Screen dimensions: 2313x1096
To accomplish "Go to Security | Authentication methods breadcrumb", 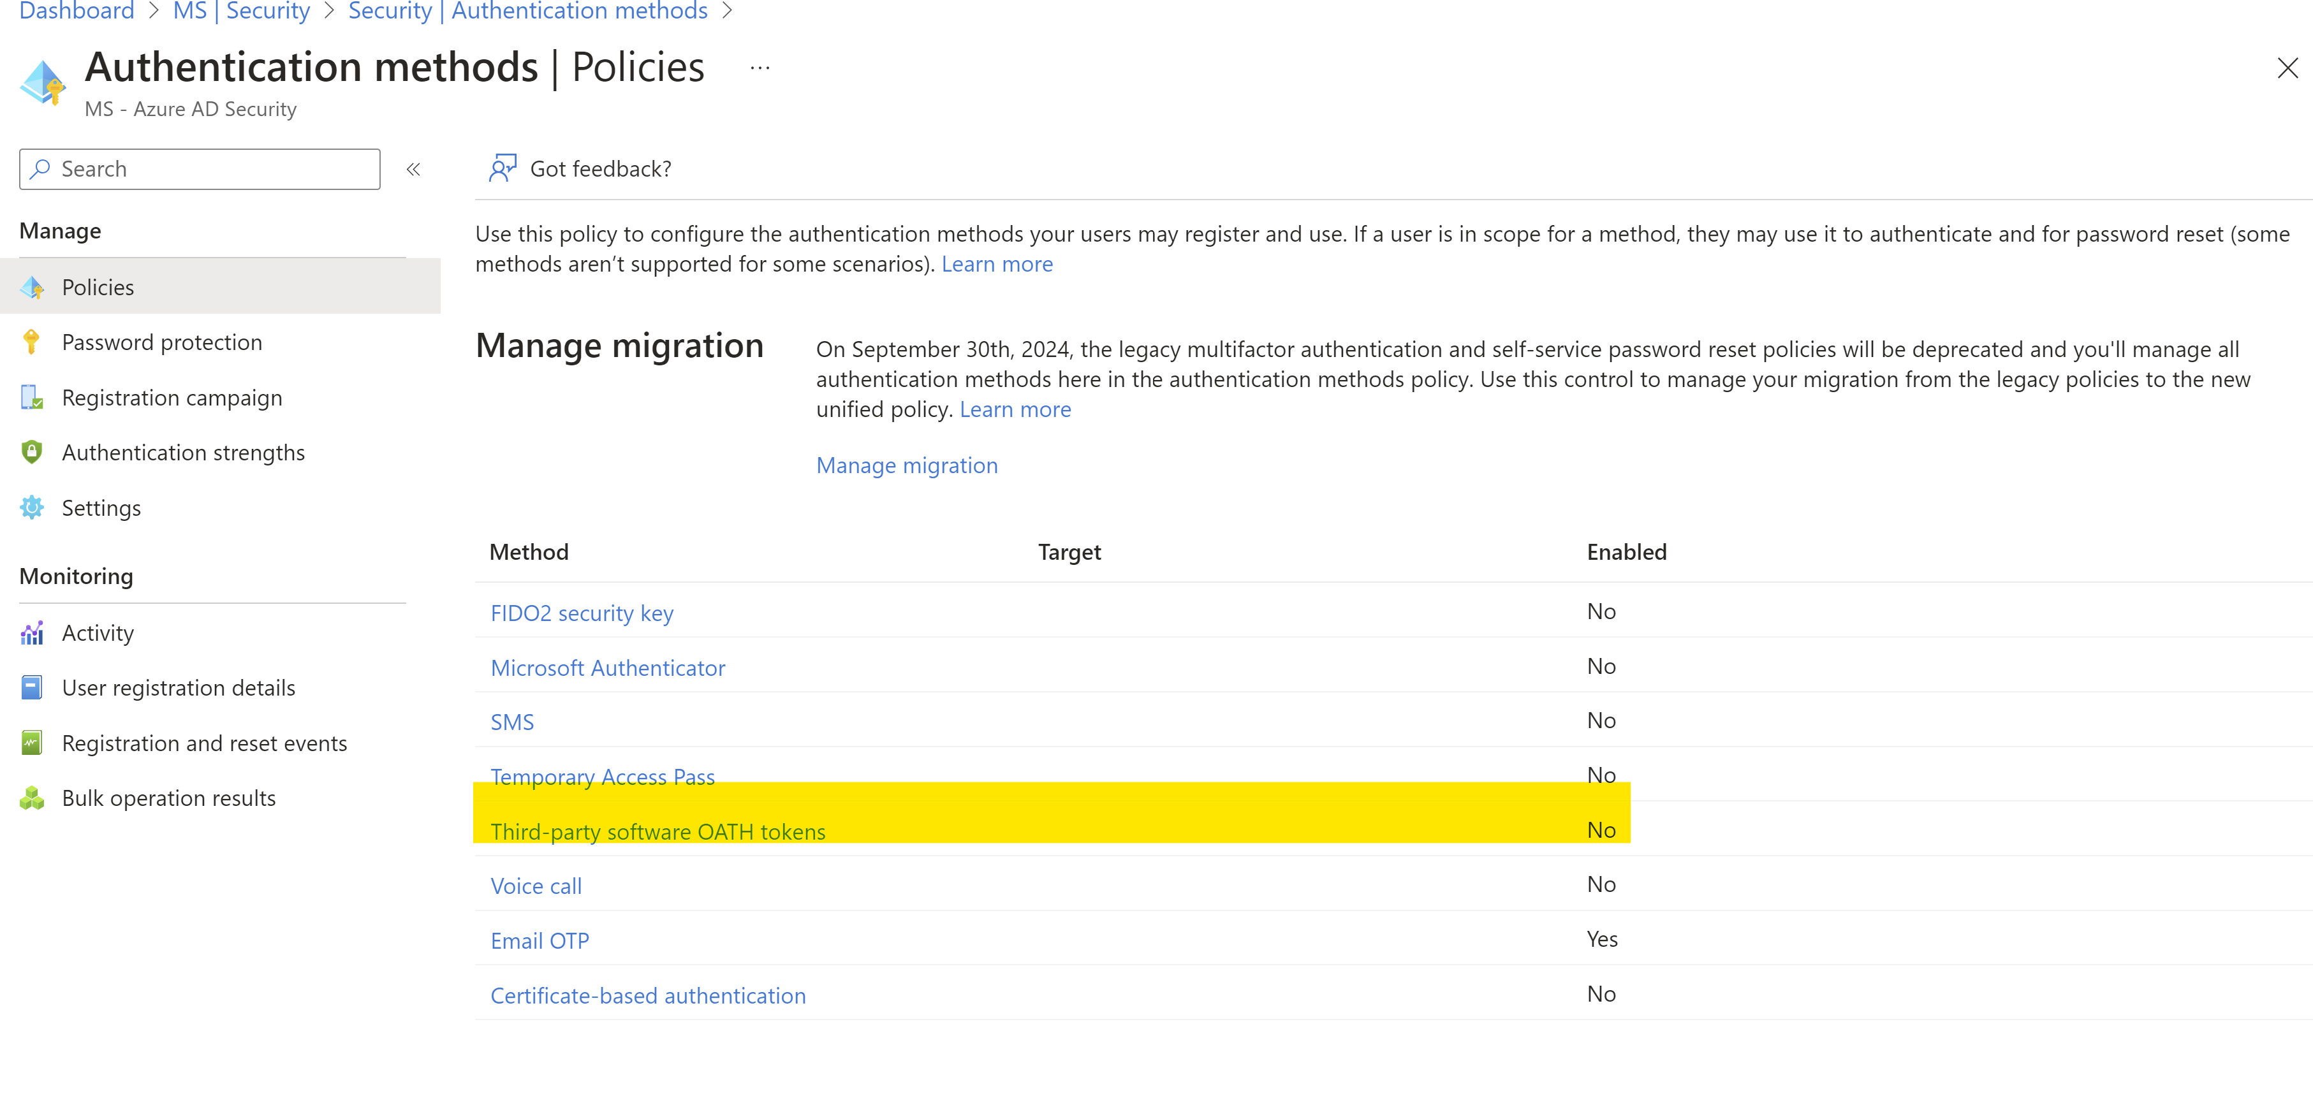I will [527, 11].
